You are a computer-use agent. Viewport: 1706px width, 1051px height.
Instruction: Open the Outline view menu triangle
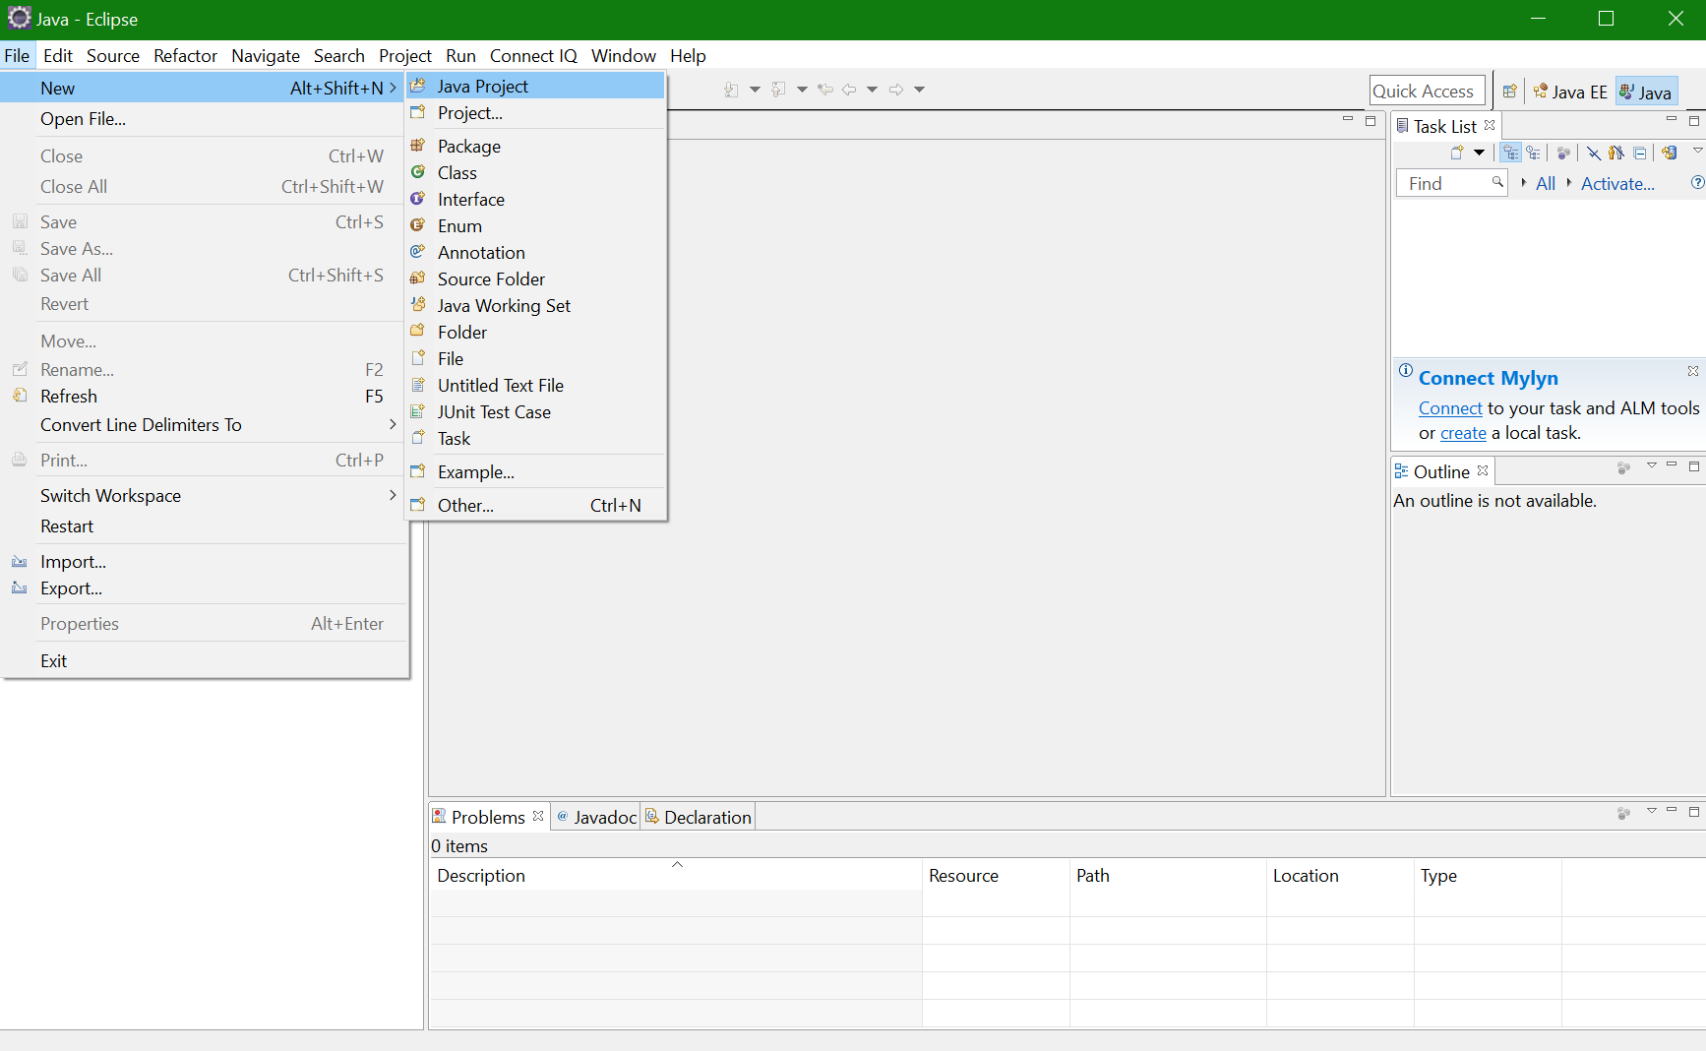pos(1652,465)
